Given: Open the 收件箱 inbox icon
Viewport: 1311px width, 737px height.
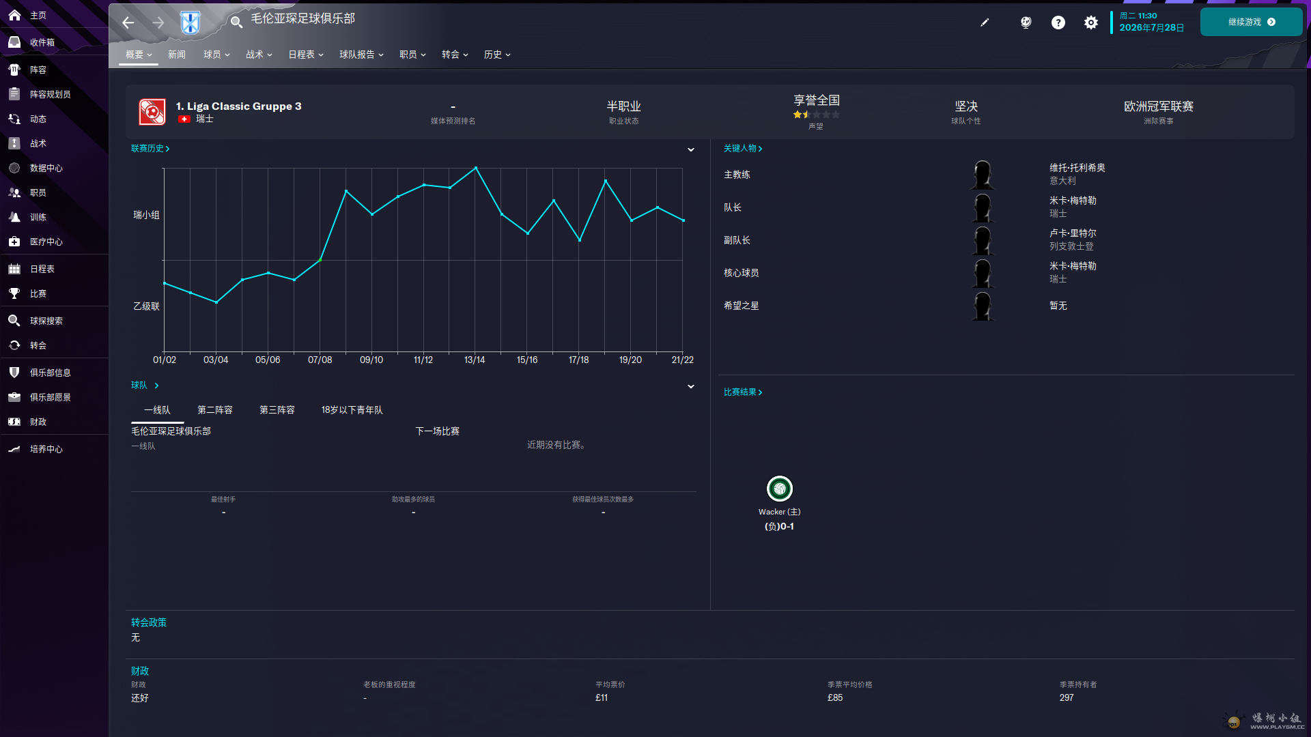Looking at the screenshot, I should [x=14, y=42].
